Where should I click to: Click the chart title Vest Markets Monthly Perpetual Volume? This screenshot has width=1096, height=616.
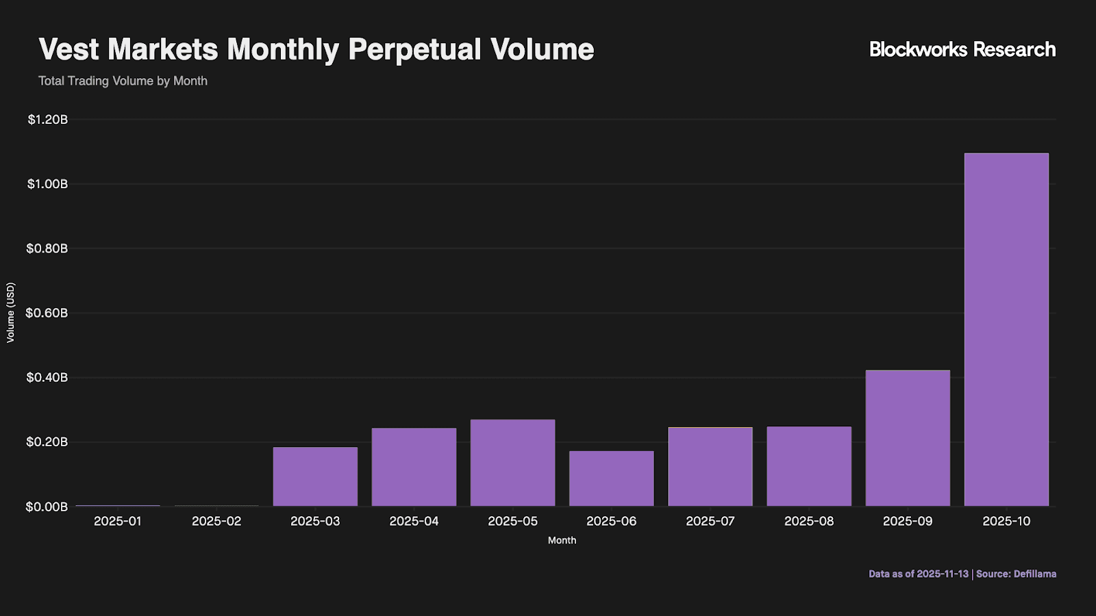[x=316, y=49]
